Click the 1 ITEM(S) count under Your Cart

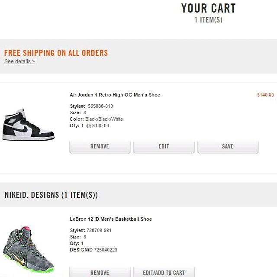208,20
